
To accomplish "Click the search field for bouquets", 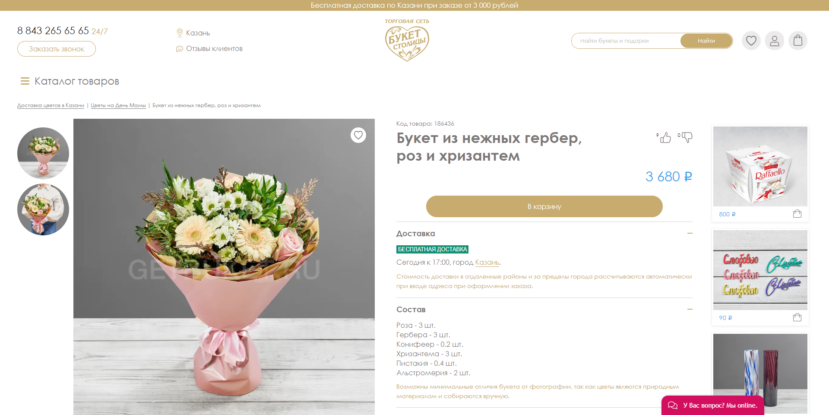I will point(626,41).
